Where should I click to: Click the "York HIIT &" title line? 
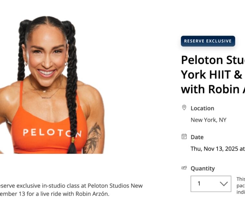click(211, 74)
